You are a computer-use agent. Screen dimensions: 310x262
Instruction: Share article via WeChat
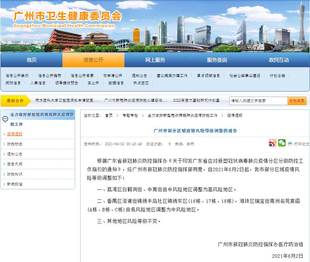click(282, 143)
